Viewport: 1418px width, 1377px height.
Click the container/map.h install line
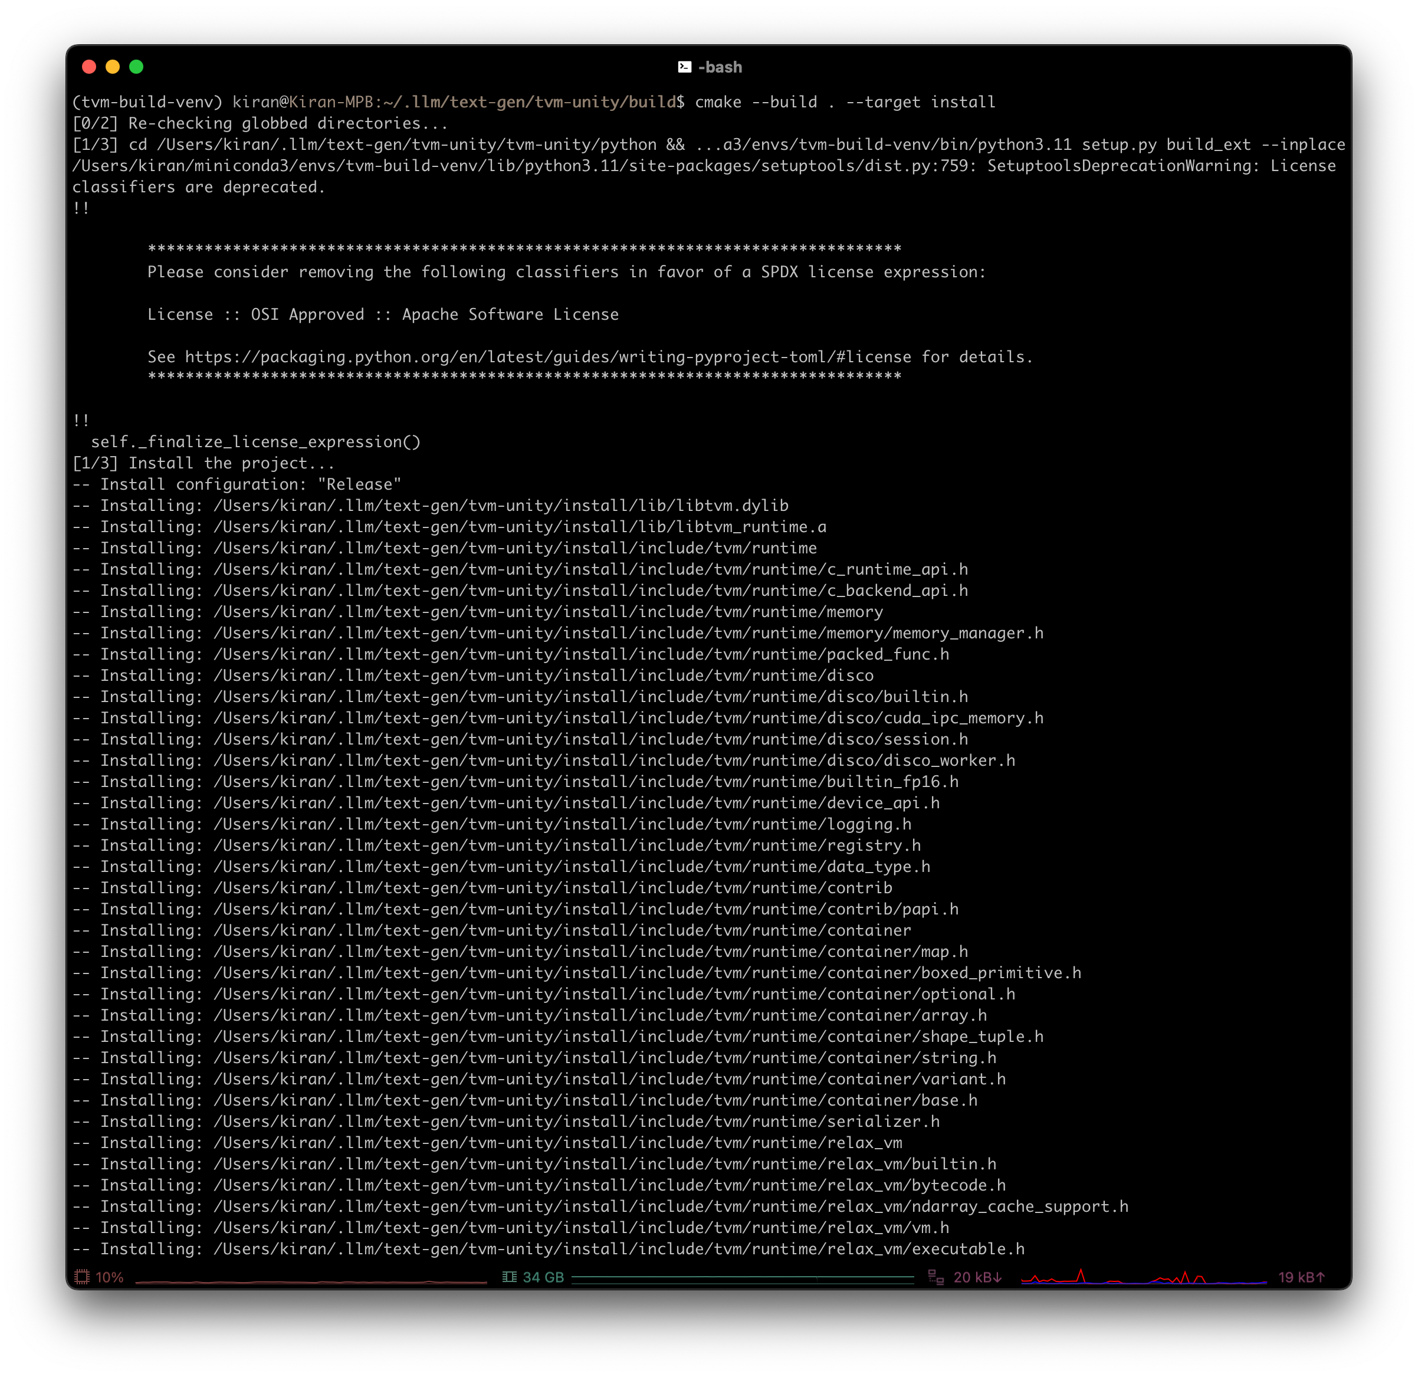(x=520, y=951)
